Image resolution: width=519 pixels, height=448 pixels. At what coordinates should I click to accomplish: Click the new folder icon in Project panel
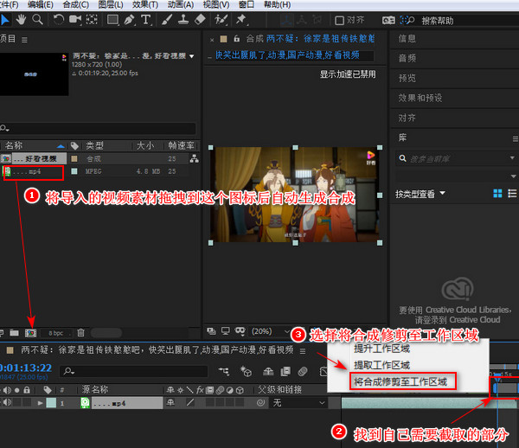coord(14,333)
